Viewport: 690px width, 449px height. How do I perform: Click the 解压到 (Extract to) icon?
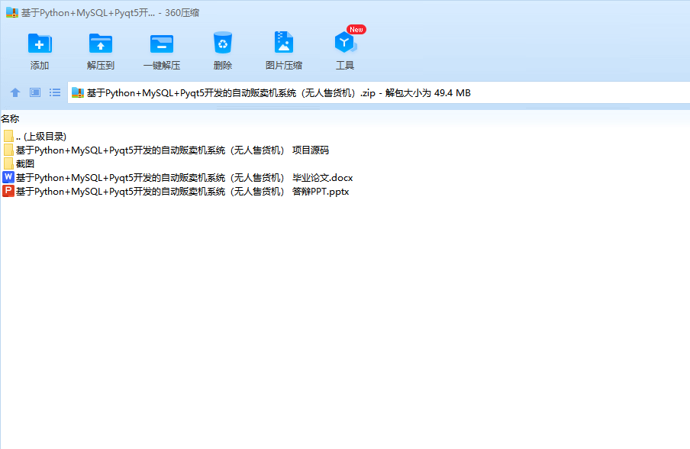coord(100,44)
